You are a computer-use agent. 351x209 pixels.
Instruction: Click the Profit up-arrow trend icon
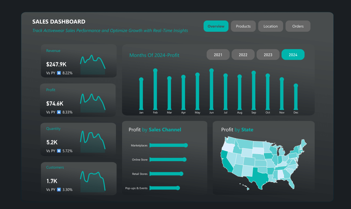tap(59, 112)
